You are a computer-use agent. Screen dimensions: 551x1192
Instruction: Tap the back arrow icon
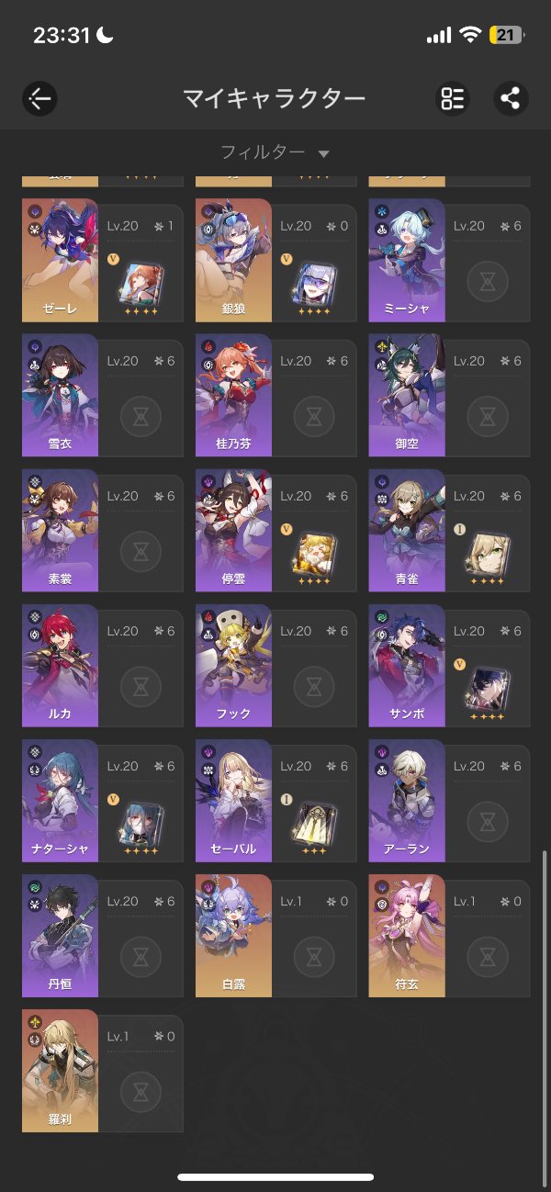(x=39, y=98)
